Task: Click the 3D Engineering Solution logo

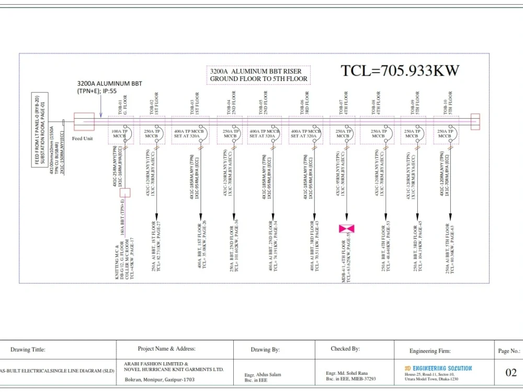Action: [438, 368]
